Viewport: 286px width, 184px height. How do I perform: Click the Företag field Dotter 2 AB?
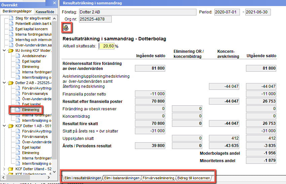pos(138,12)
